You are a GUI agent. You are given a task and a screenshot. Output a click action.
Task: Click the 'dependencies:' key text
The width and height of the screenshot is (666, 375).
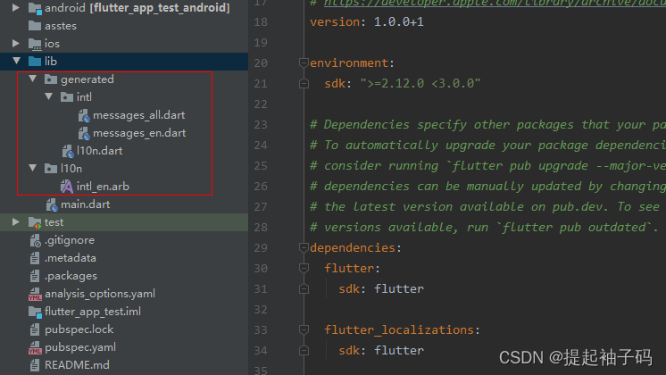point(356,247)
